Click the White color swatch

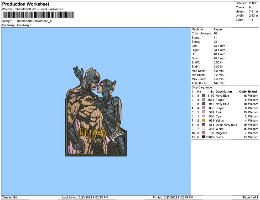point(204,129)
